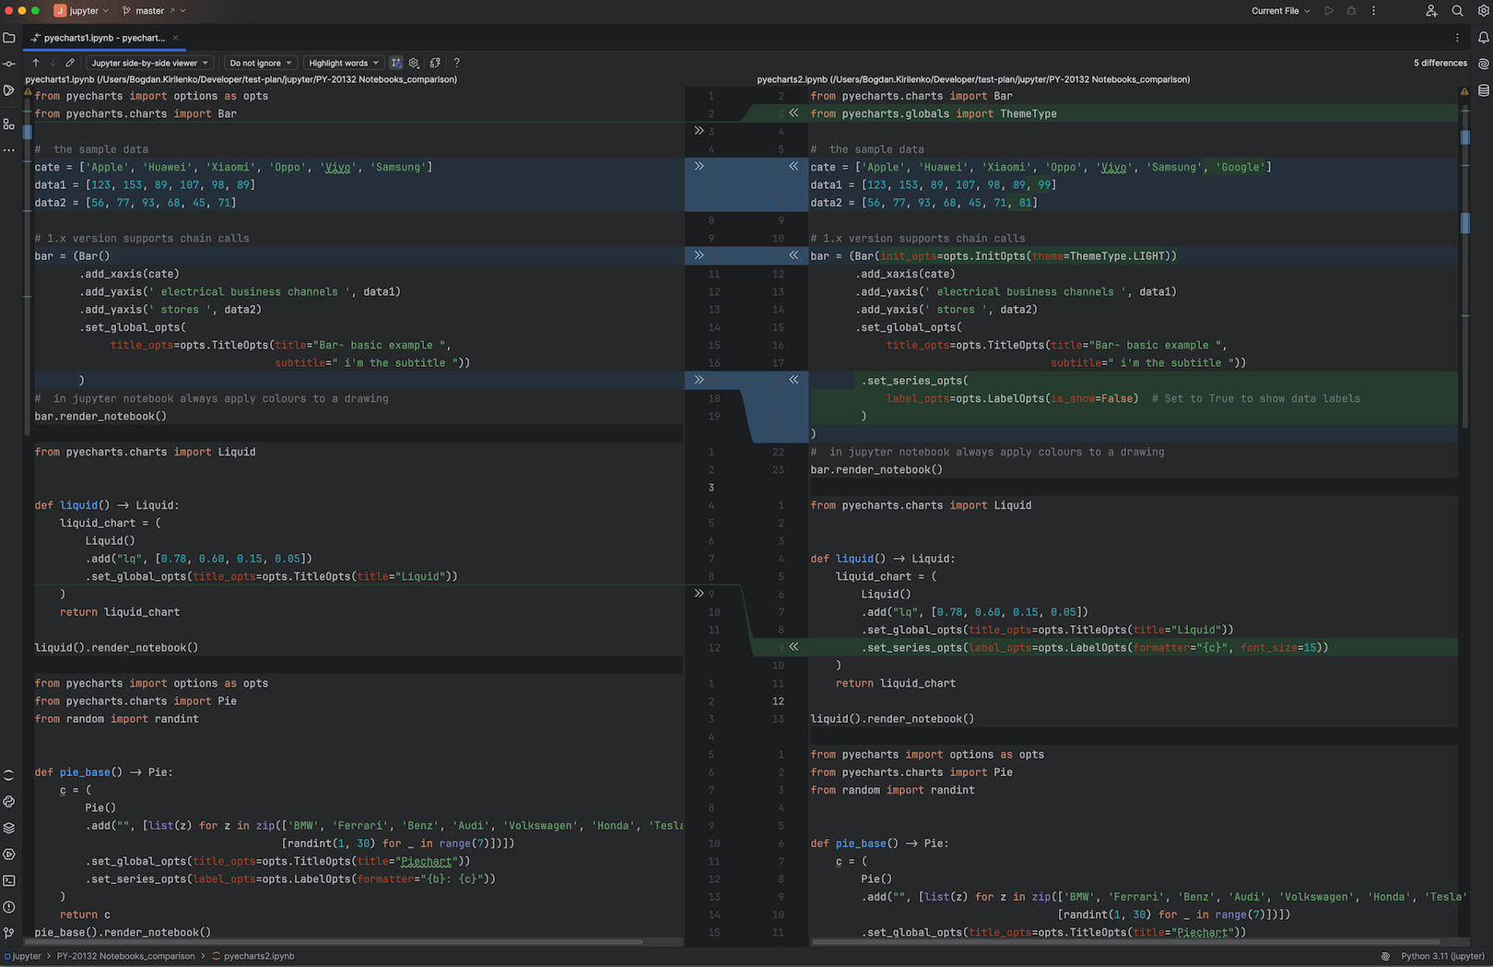Toggle synchronize scrolling in diff toolbar
Viewport: 1493px width, 967px height.
coord(396,63)
